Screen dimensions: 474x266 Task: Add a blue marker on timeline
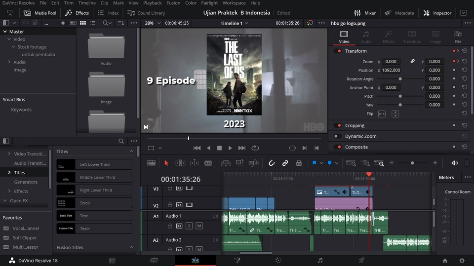(329, 163)
